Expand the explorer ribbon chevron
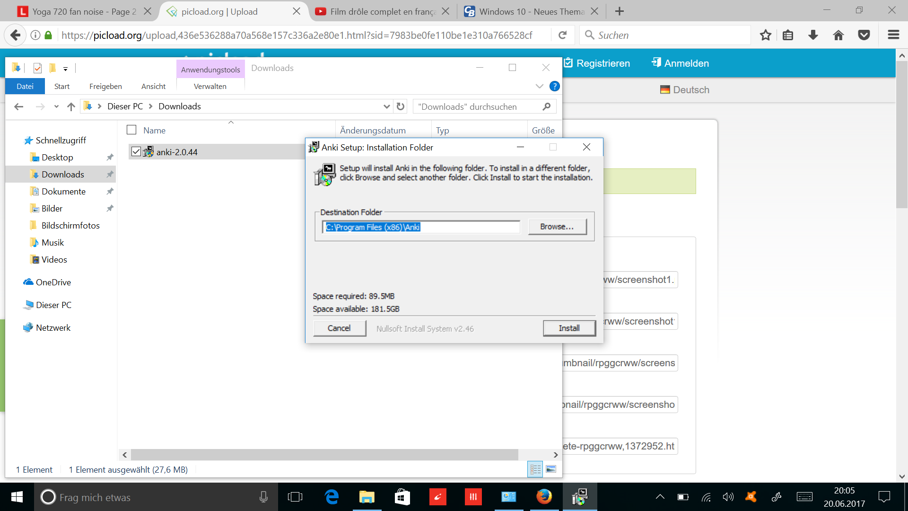The image size is (908, 511). pyautogui.click(x=539, y=86)
